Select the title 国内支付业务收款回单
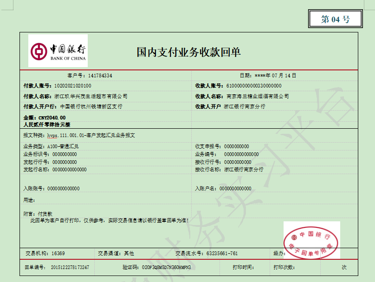This screenshot has width=375, height=282. (x=188, y=52)
